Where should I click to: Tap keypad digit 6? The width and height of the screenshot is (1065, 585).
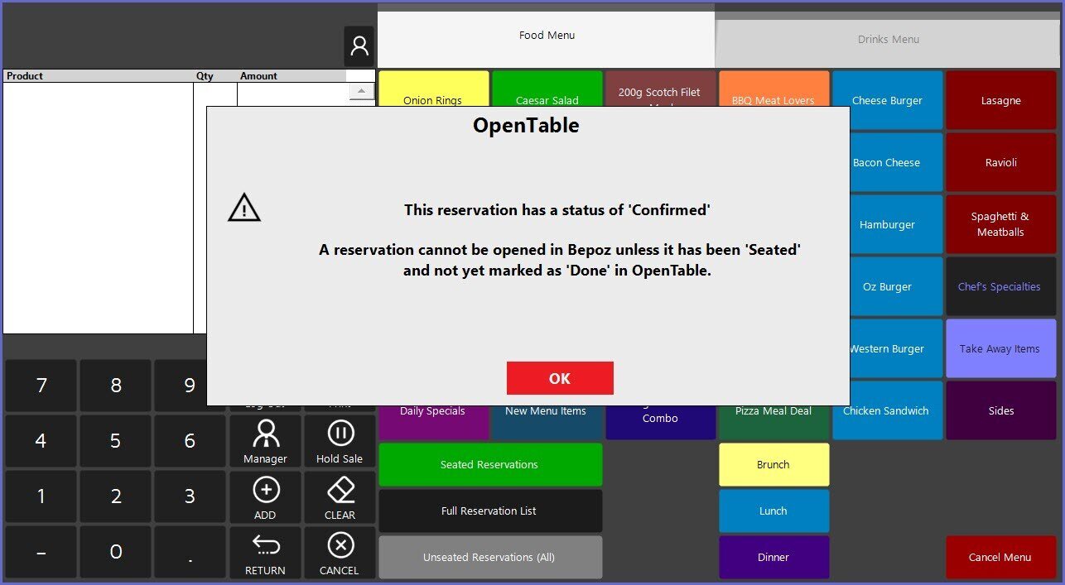[x=190, y=441]
